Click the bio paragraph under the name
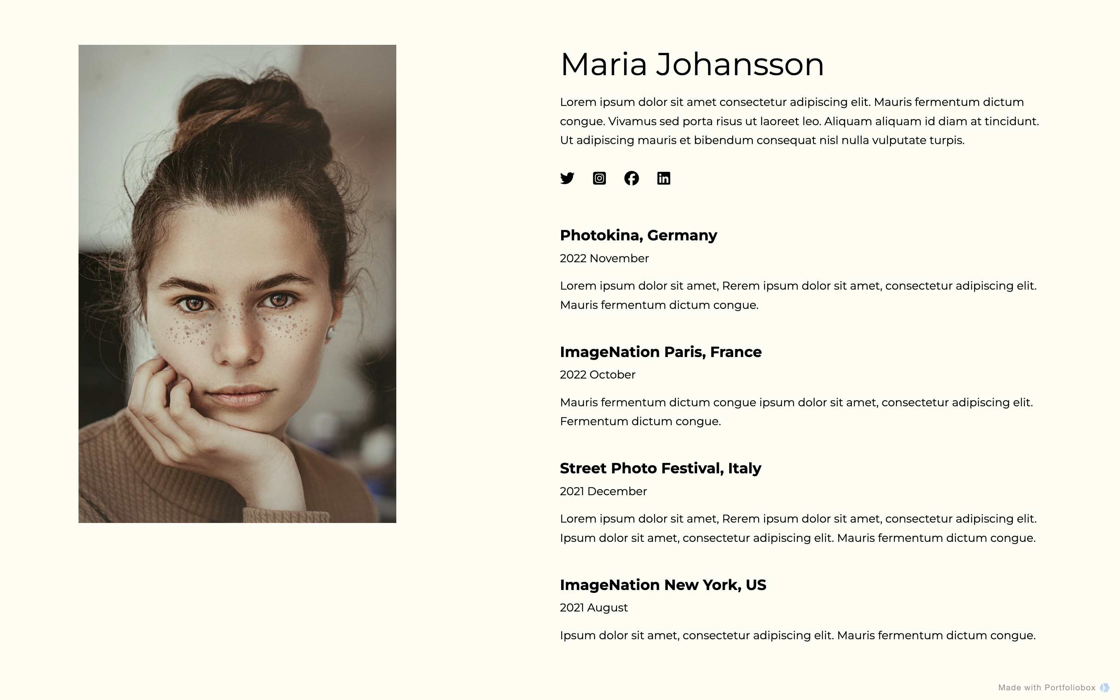Viewport: 1120px width, 700px height. 799,121
